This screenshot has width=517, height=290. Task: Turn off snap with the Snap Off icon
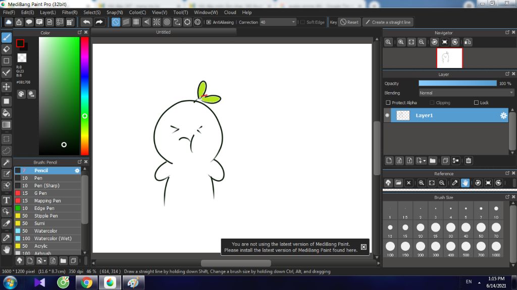coord(116,22)
